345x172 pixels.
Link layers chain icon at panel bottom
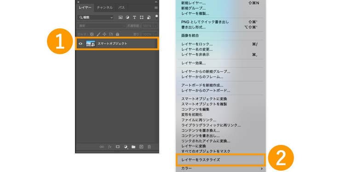tap(102, 147)
